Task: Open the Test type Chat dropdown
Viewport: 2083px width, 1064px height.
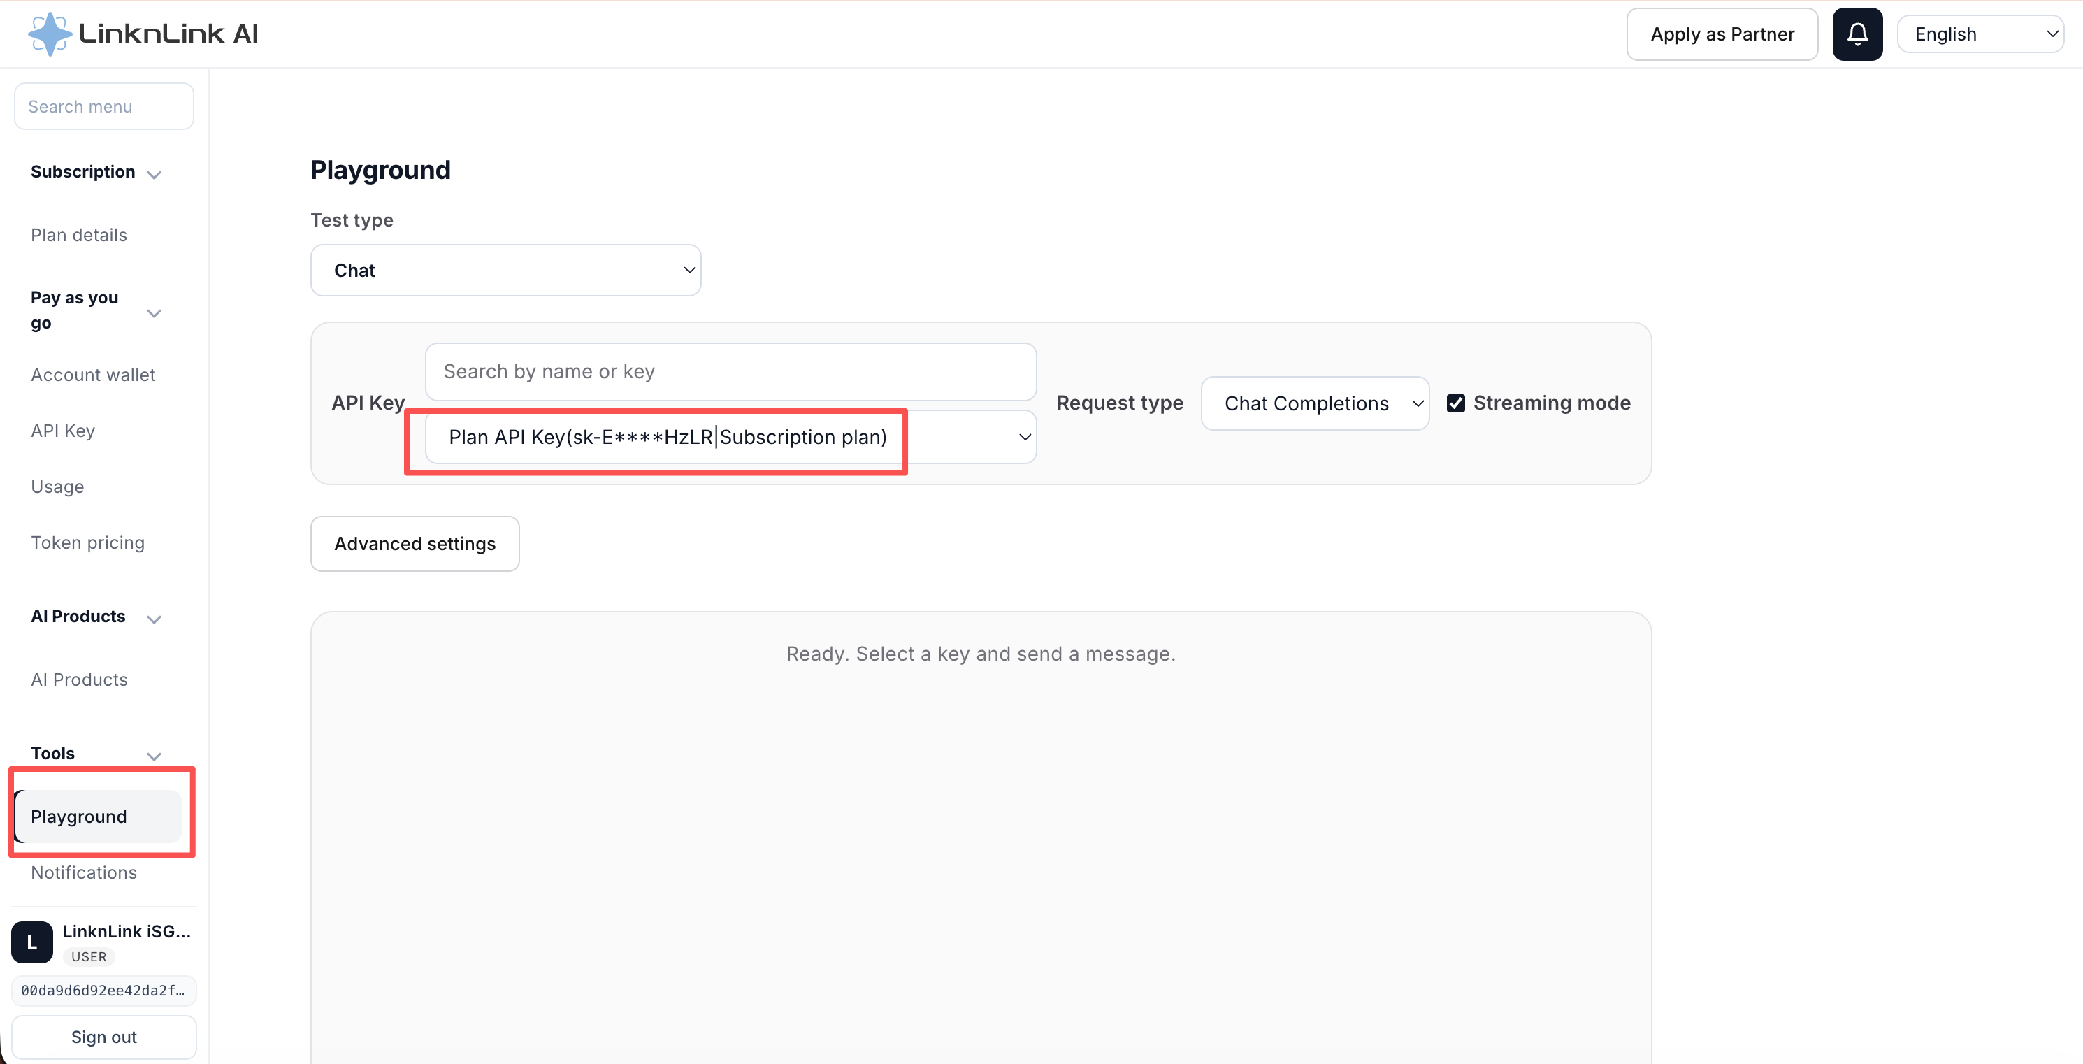Action: tap(505, 270)
